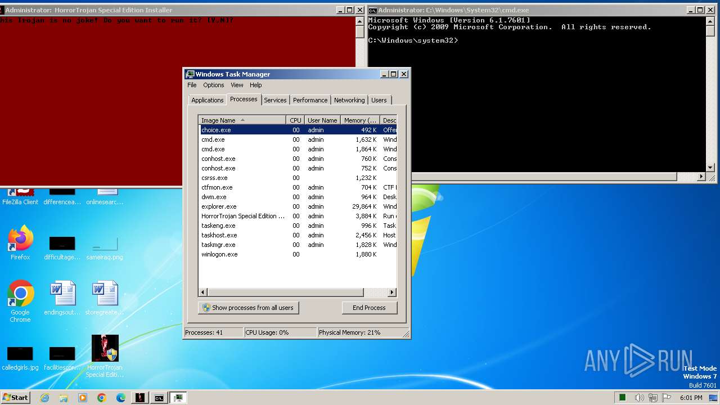Open Windows Media Player from the taskbar

83,398
